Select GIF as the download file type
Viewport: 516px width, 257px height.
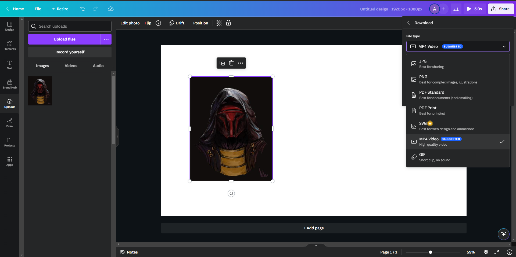click(x=458, y=157)
